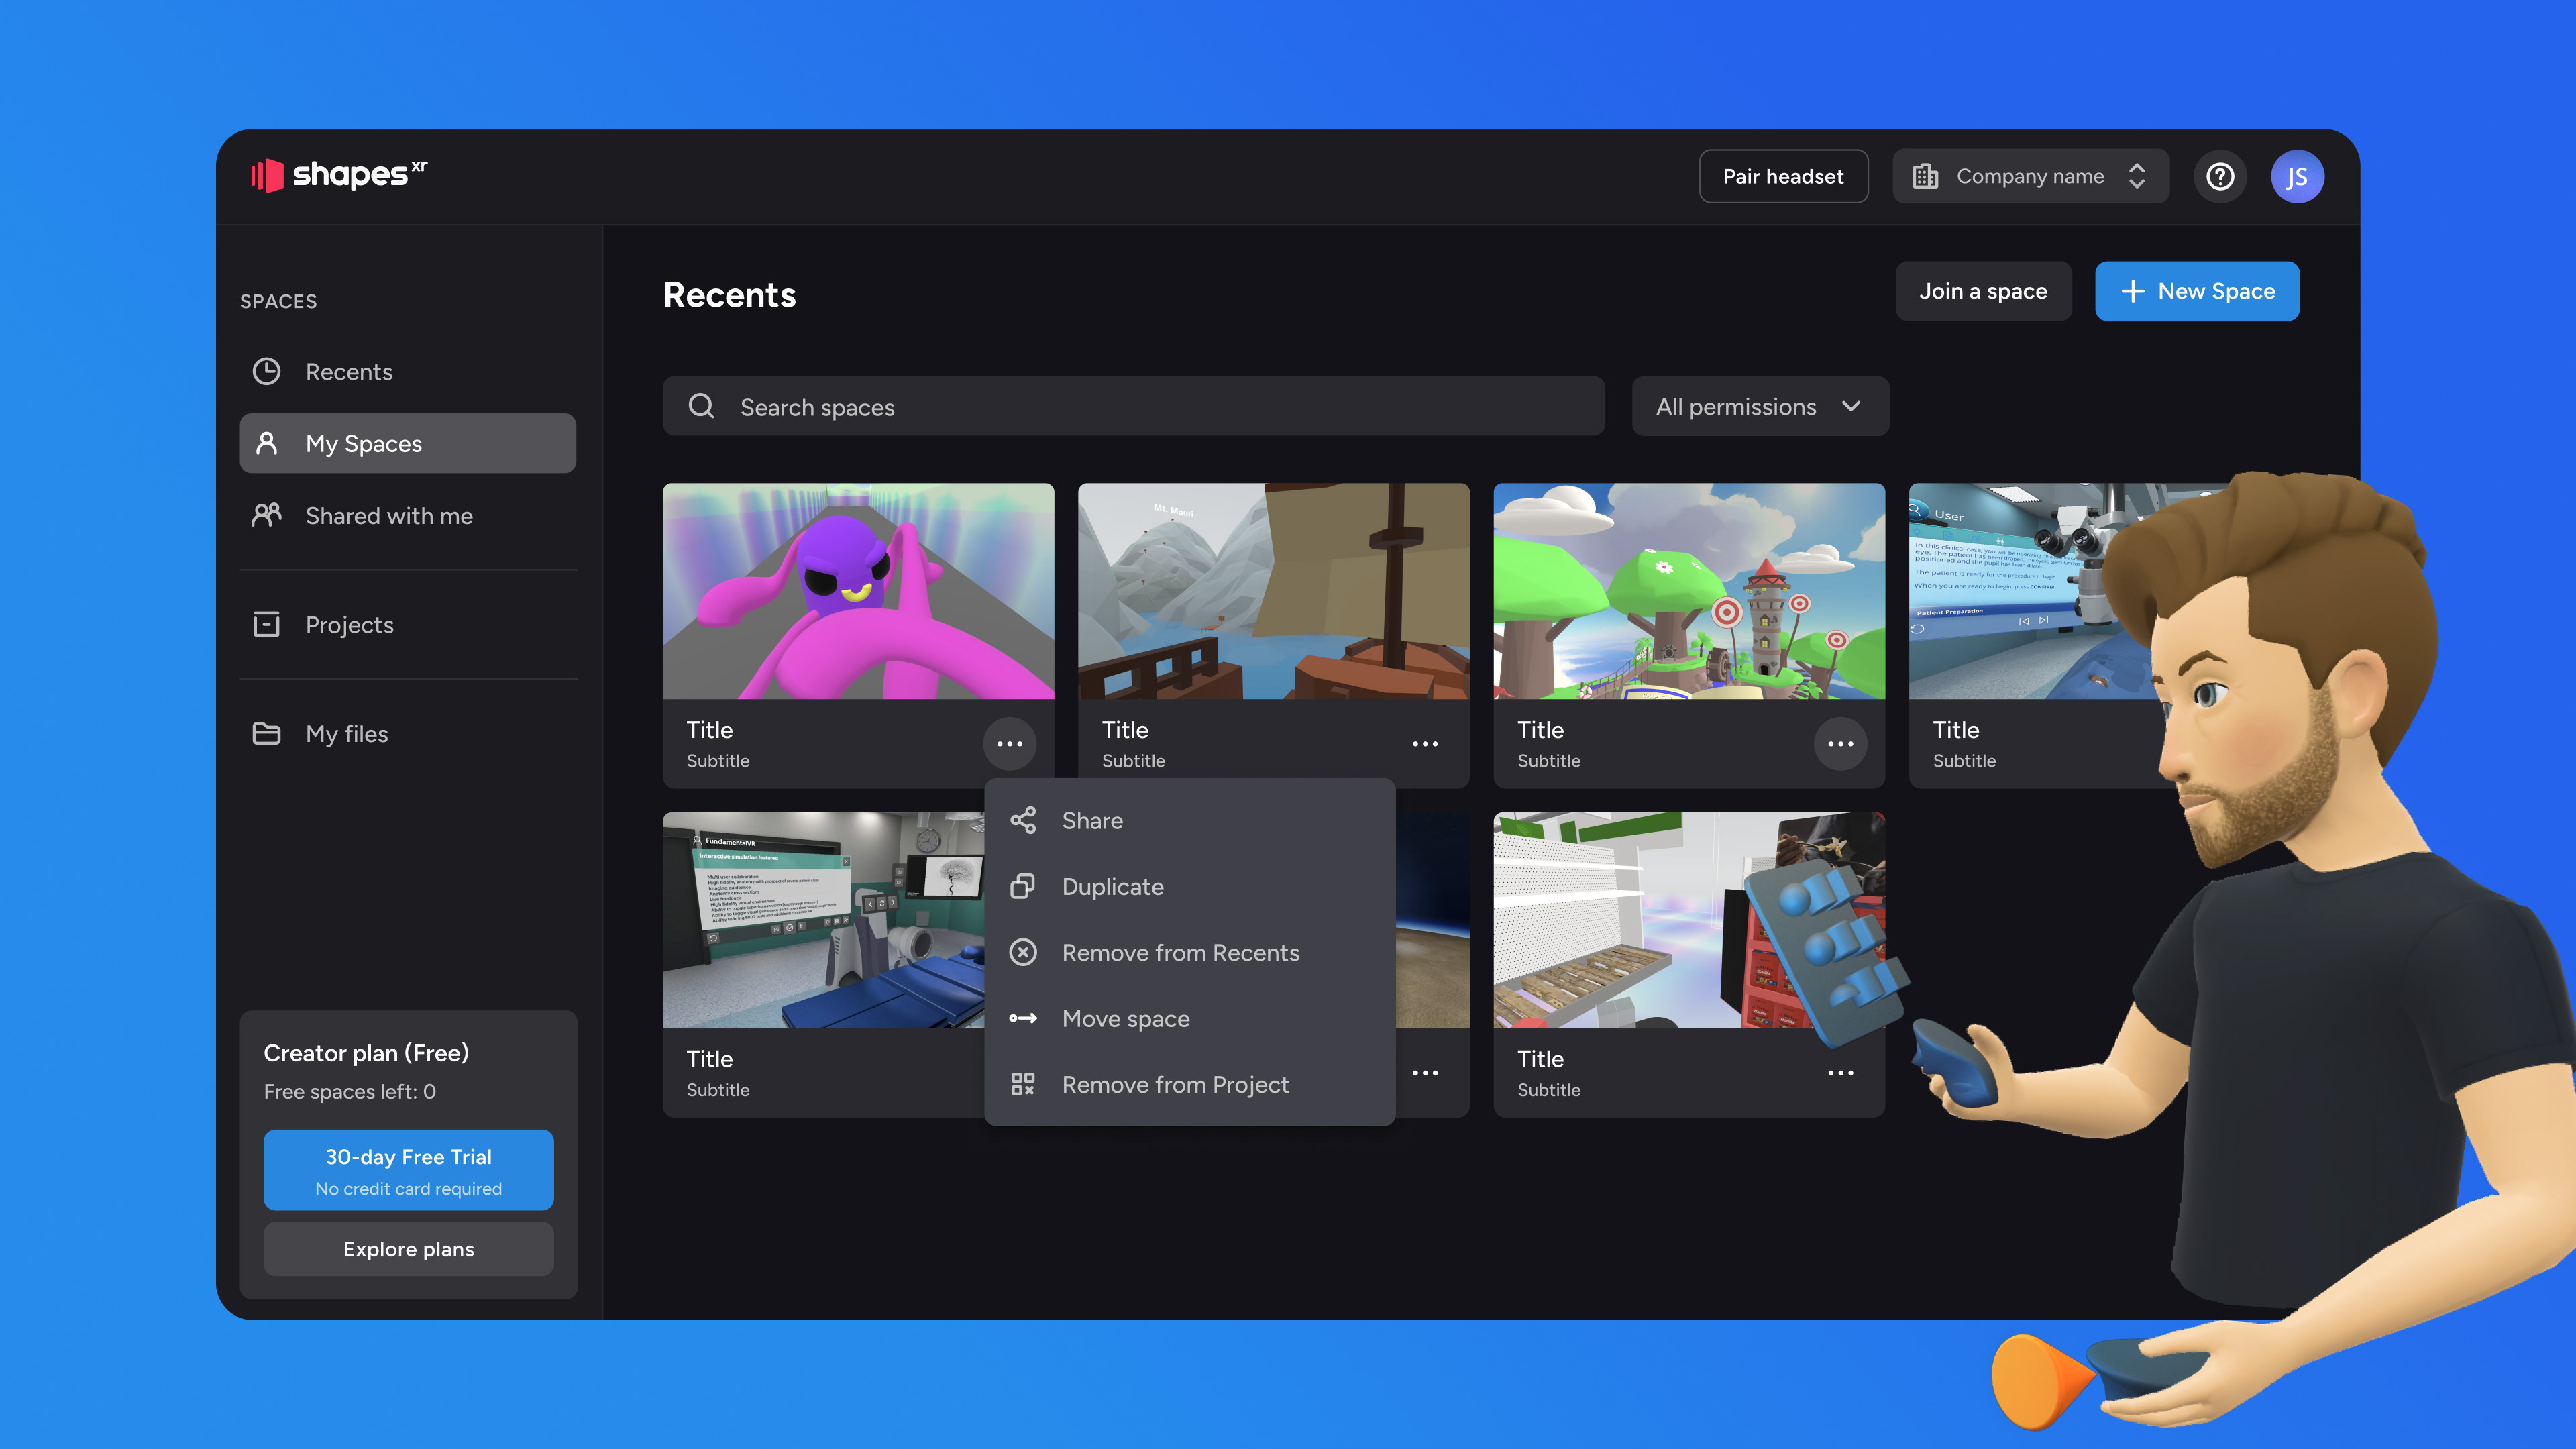Click the Pair headset button
The height and width of the screenshot is (1449, 2576).
point(1783,177)
